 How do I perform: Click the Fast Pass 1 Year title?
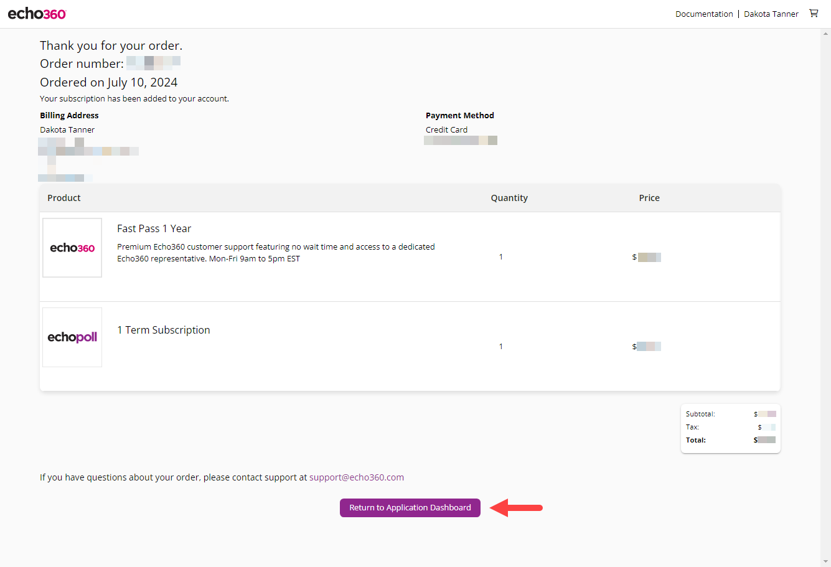[x=154, y=228]
